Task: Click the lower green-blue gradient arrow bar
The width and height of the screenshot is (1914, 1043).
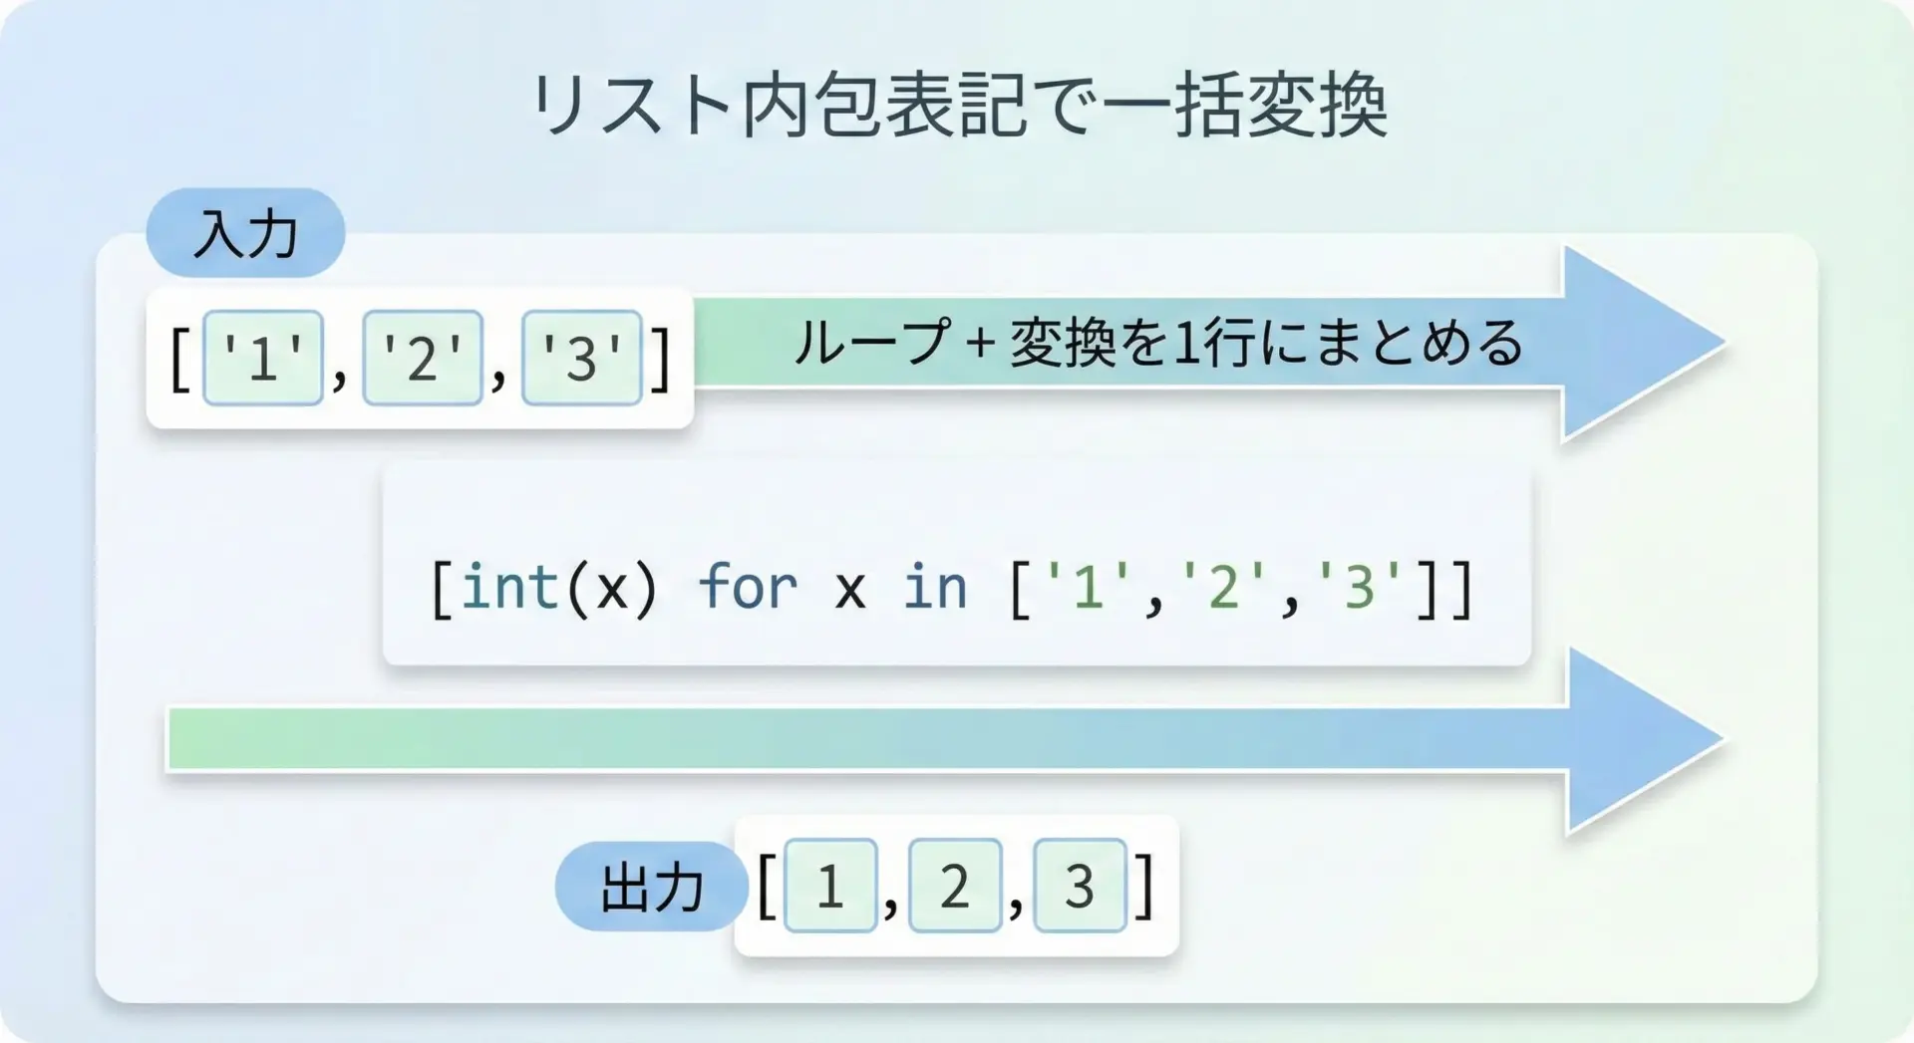Action: click(x=867, y=739)
